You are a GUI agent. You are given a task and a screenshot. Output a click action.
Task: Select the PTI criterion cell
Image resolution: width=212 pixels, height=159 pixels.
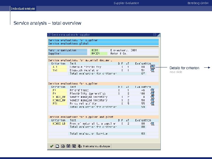[x=59, y=104]
